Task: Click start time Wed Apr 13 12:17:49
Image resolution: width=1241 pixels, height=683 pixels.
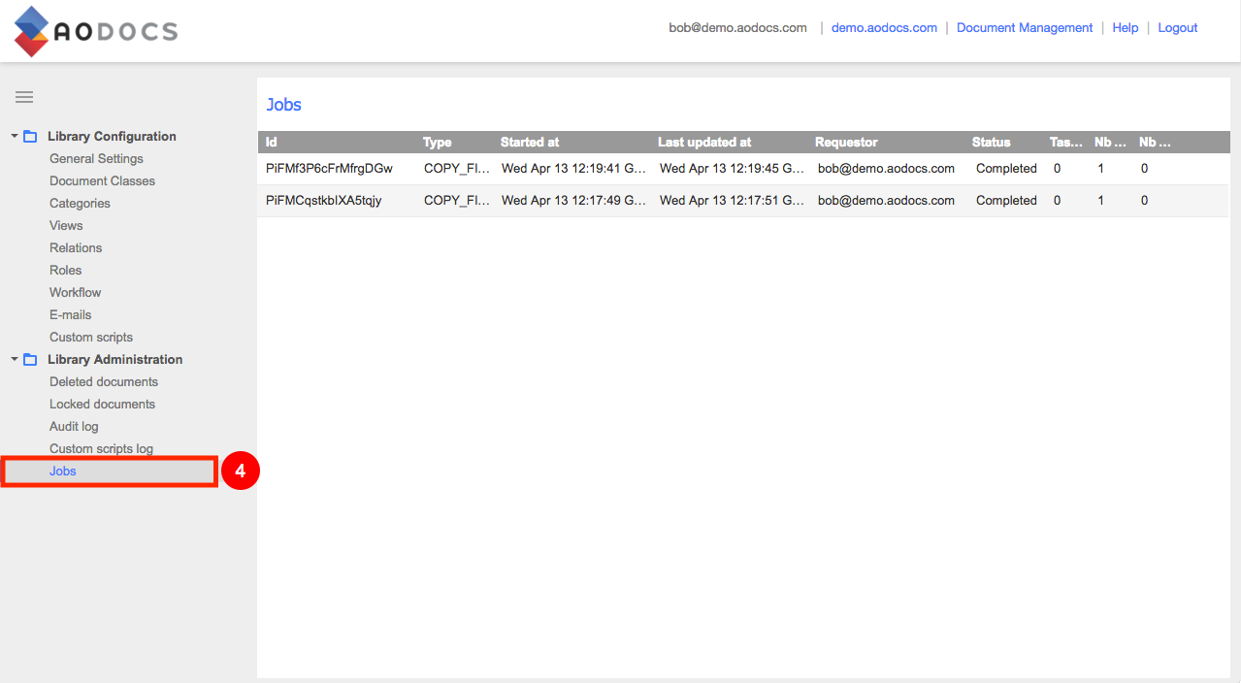Action: click(573, 201)
